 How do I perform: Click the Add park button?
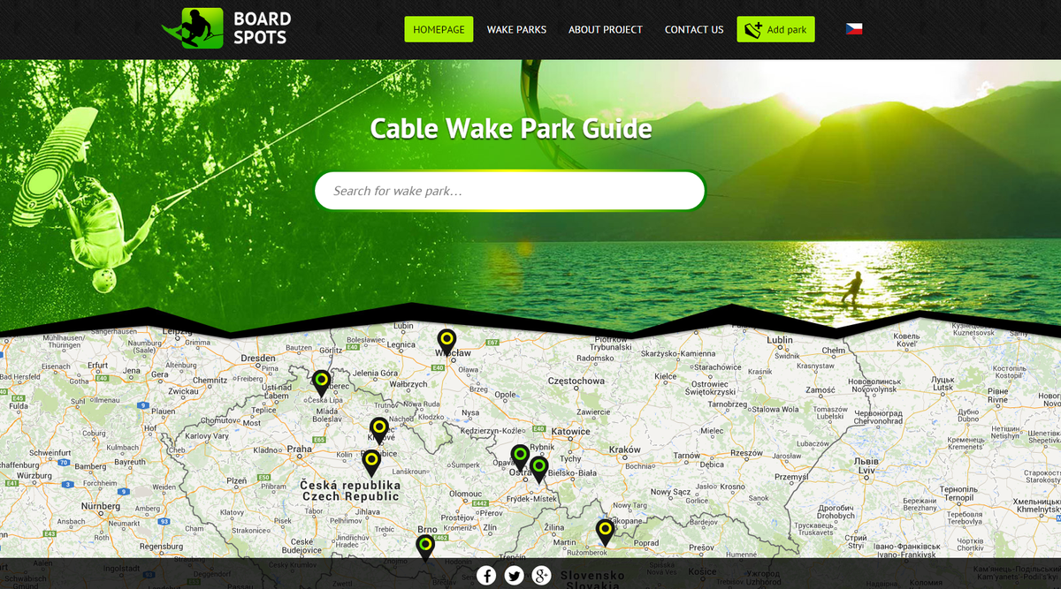click(x=775, y=29)
